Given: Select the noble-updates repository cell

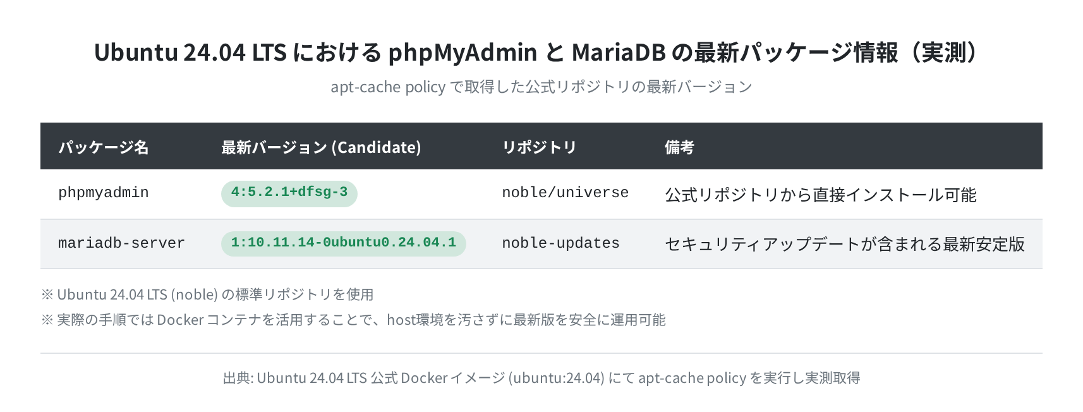Looking at the screenshot, I should (x=560, y=243).
